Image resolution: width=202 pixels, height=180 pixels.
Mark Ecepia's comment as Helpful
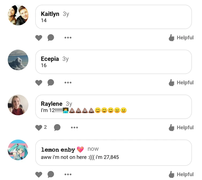[181, 83]
